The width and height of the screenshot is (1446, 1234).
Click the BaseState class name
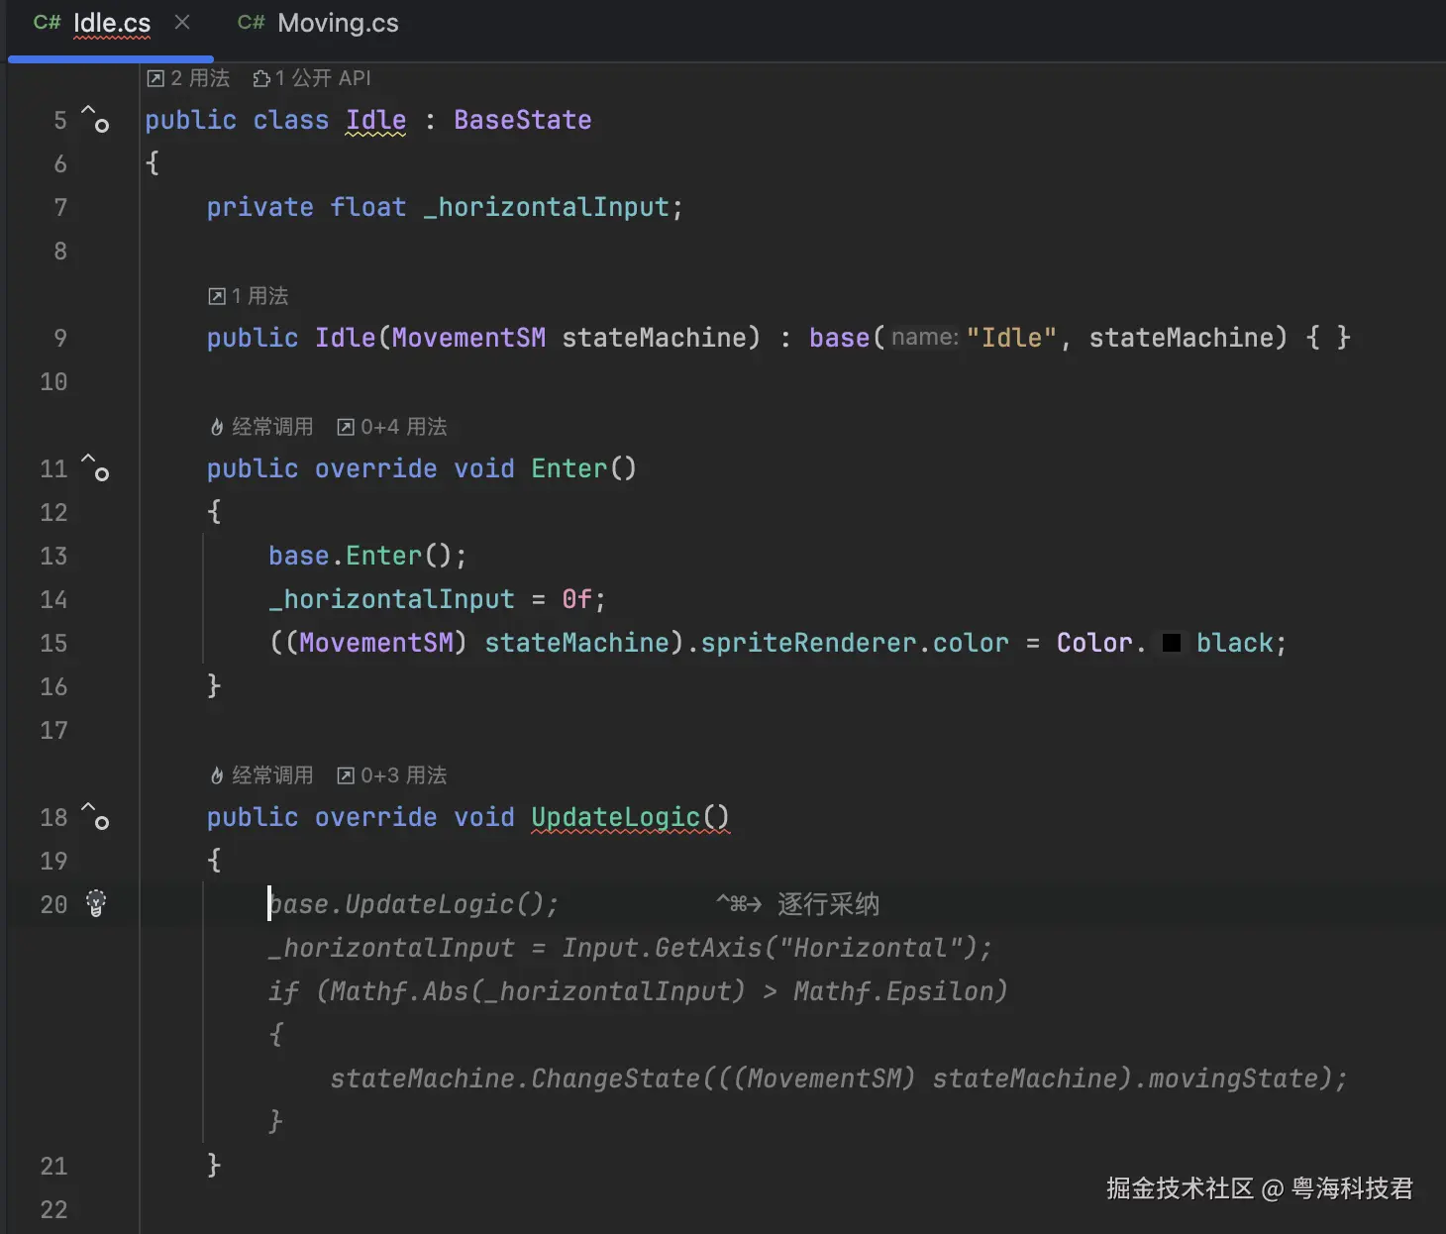523,120
